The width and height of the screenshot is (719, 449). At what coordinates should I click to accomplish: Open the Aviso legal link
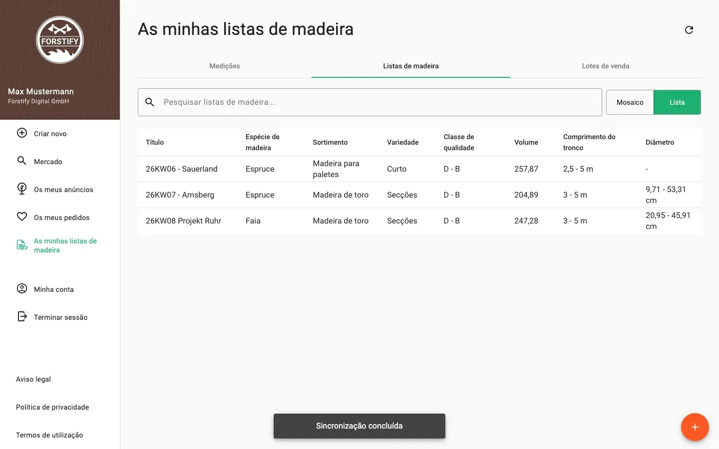(x=33, y=379)
